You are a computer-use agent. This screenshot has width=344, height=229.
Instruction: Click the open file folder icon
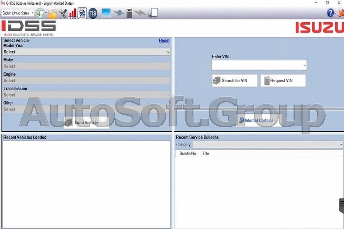pyautogui.click(x=53, y=13)
